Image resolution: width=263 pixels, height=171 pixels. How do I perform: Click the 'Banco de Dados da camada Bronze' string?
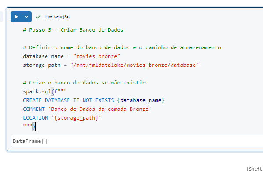click(x=100, y=109)
